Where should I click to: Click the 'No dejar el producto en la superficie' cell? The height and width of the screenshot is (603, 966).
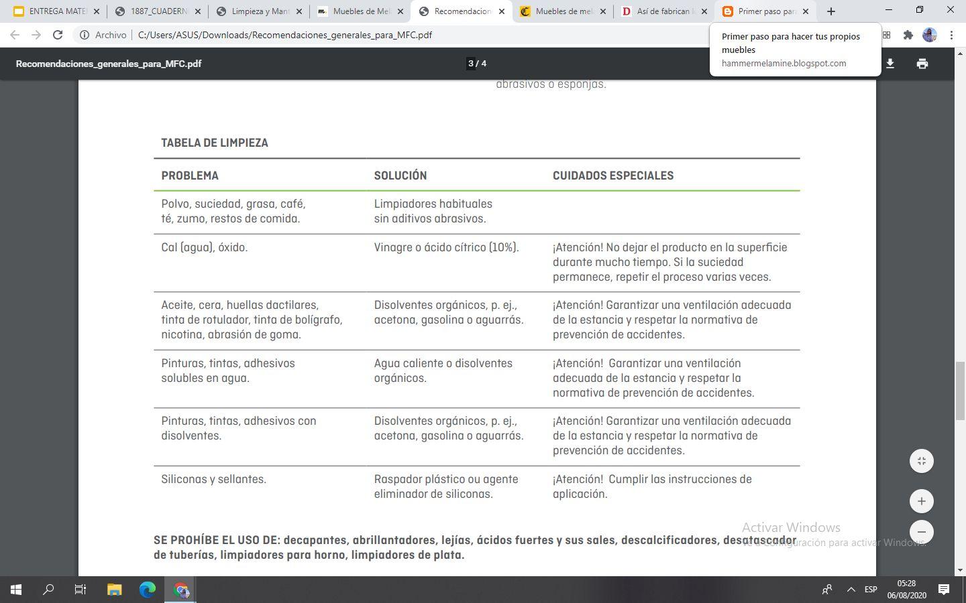[x=670, y=262]
